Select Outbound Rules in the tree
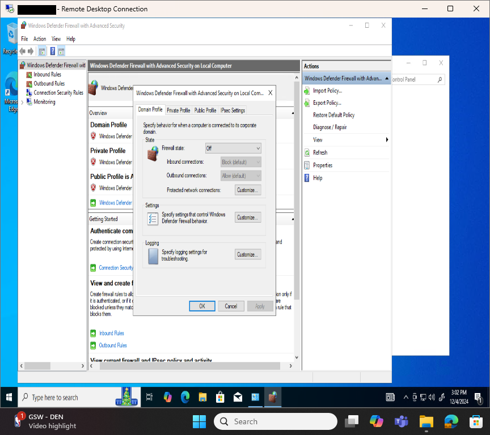This screenshot has height=435, width=490. (49, 84)
